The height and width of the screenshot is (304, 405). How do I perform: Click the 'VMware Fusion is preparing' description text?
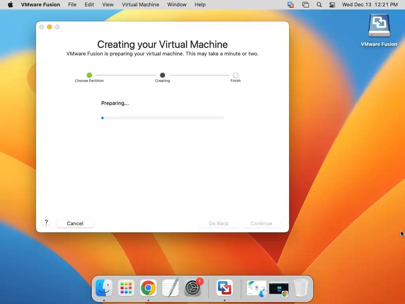coord(163,54)
